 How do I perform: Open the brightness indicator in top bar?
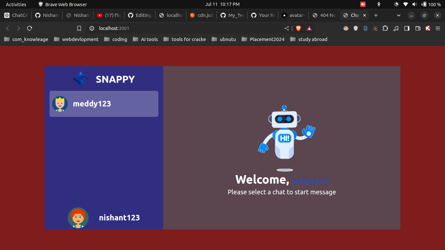tap(396, 4)
